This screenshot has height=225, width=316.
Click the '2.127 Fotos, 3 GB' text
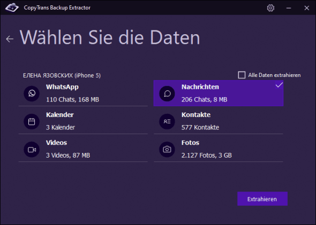[207, 155]
